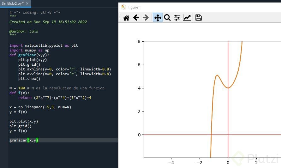The image size is (281, 168).
Task: Click the plt.axvline(x=0...) code line
Action: (64, 74)
